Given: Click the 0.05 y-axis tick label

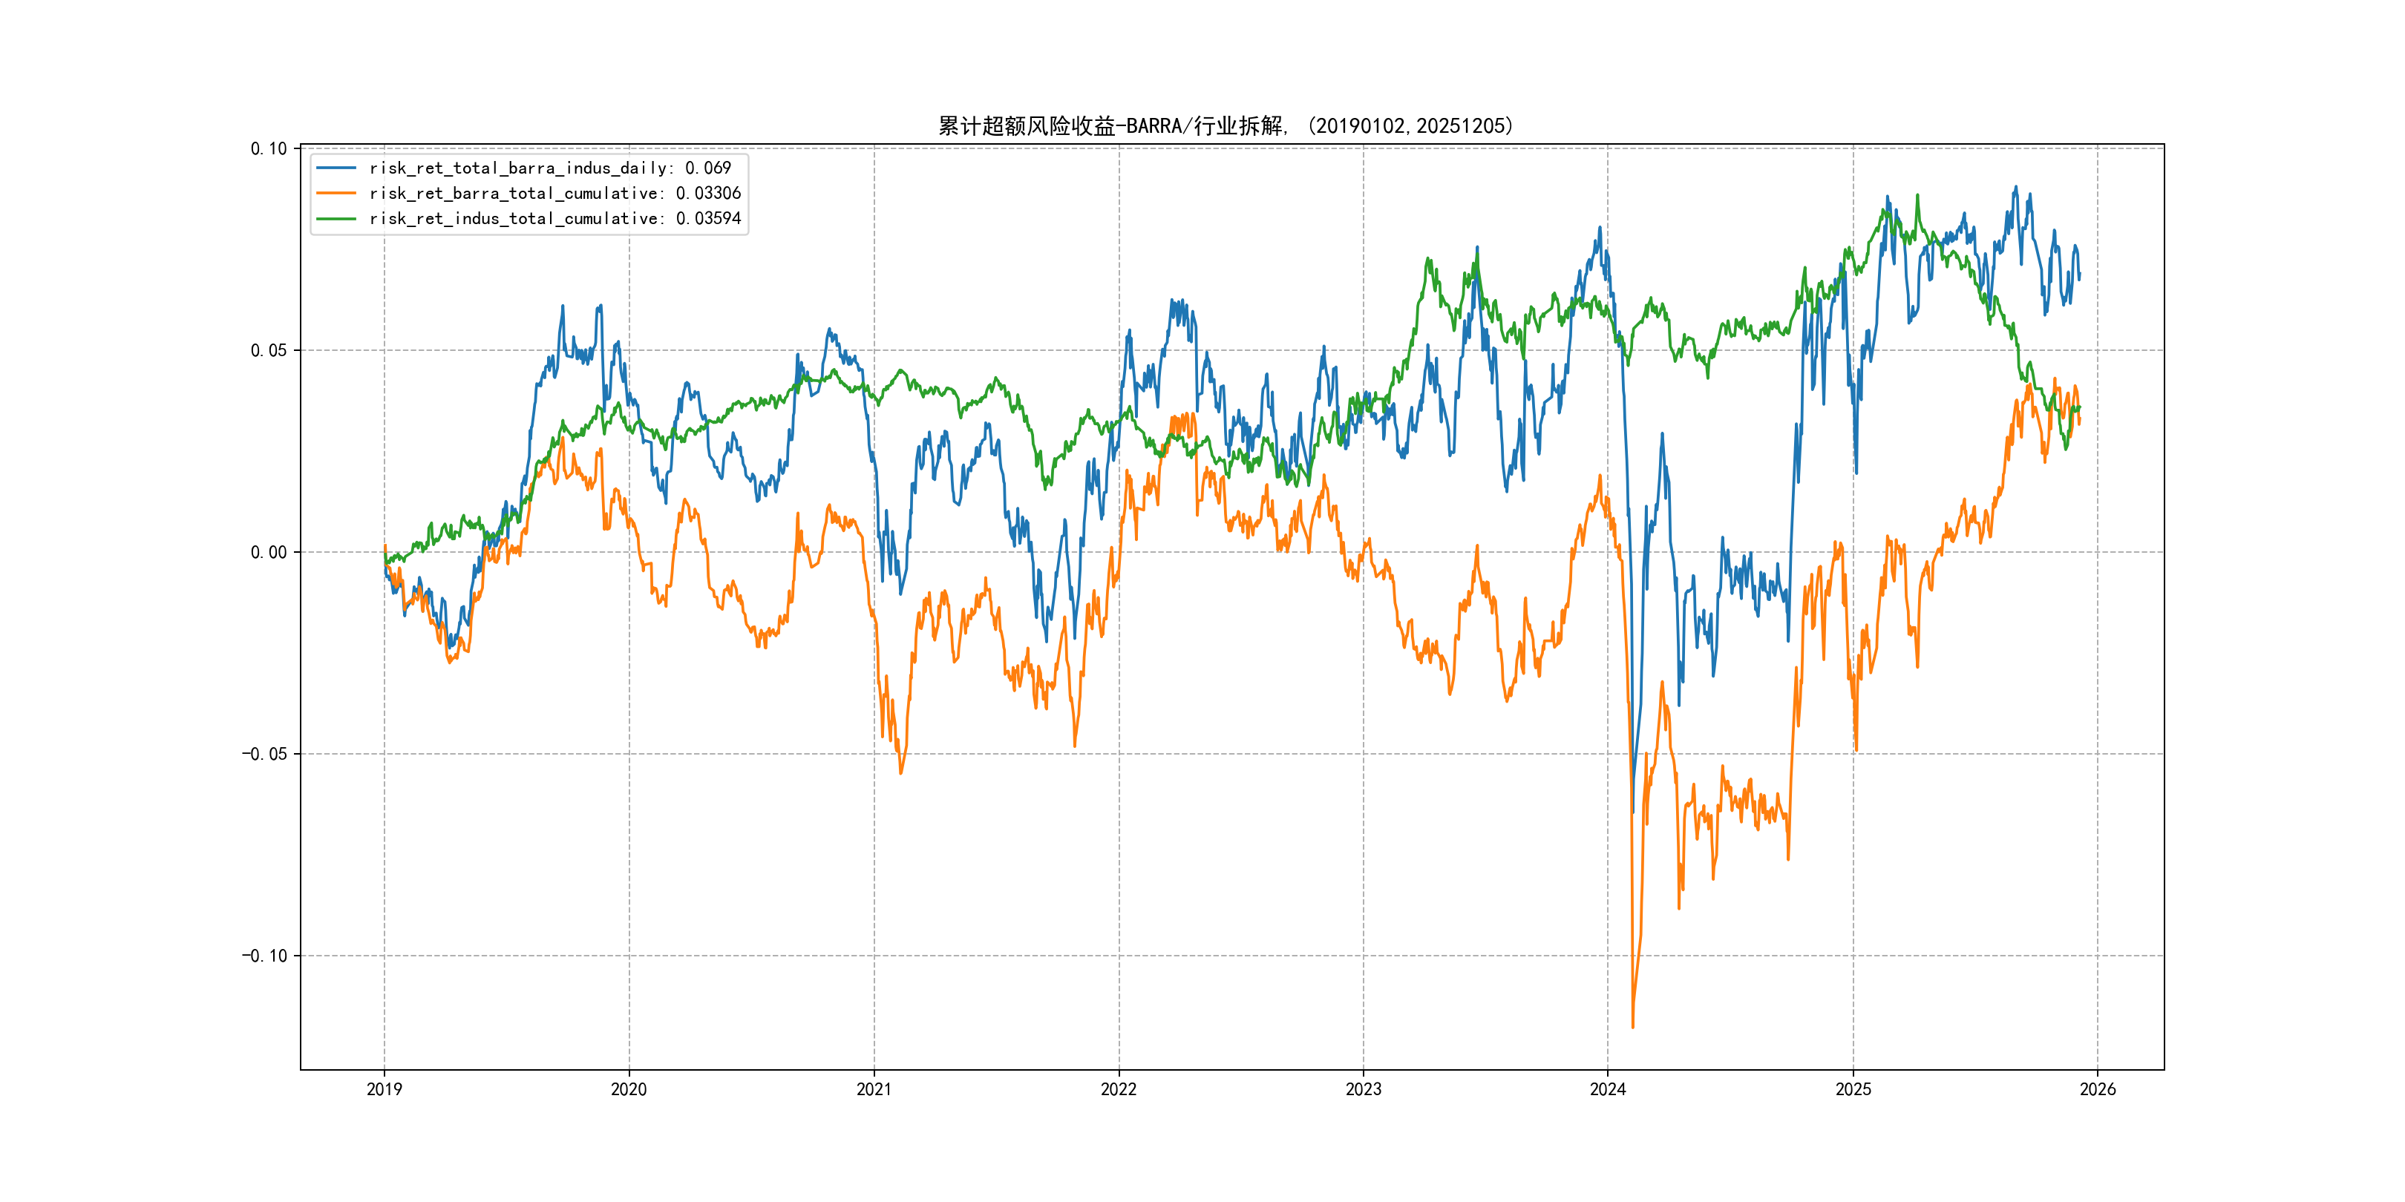Looking at the screenshot, I should point(269,350).
